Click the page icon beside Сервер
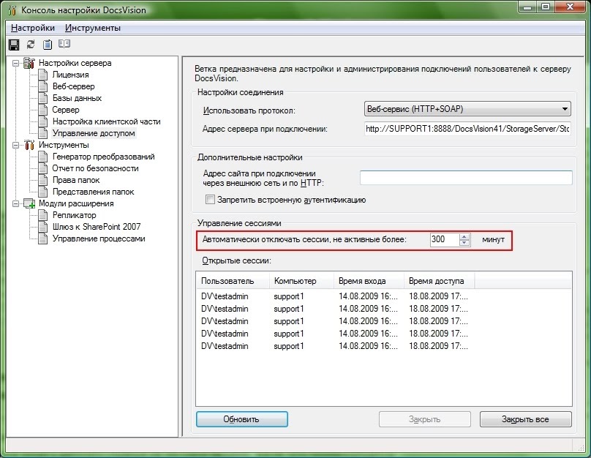591x458 pixels. click(x=43, y=110)
